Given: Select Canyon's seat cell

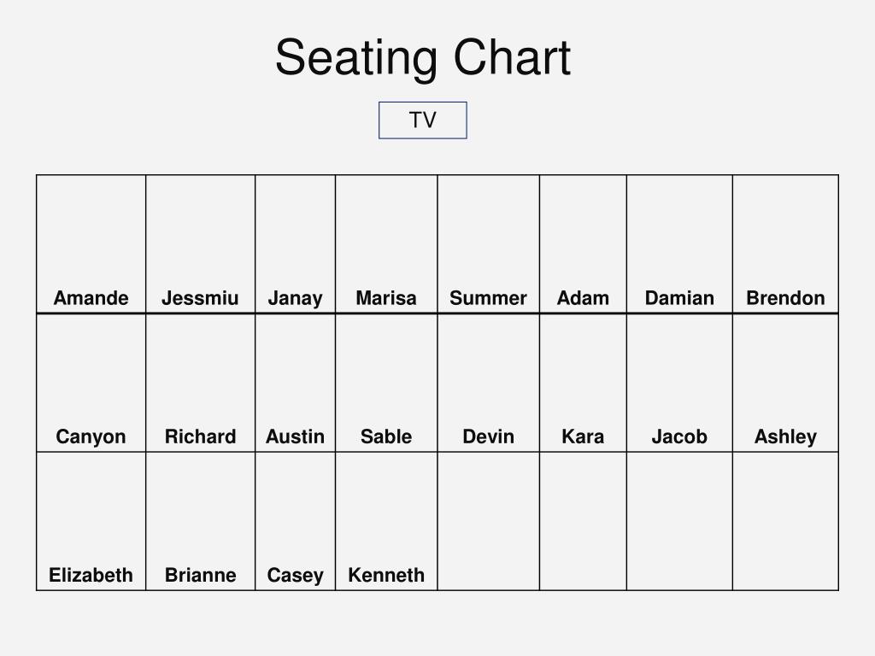Looking at the screenshot, I should click(91, 383).
